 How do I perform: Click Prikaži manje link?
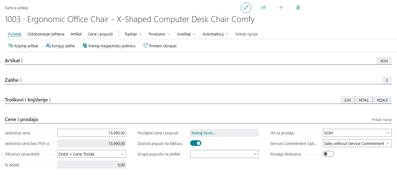382,120
